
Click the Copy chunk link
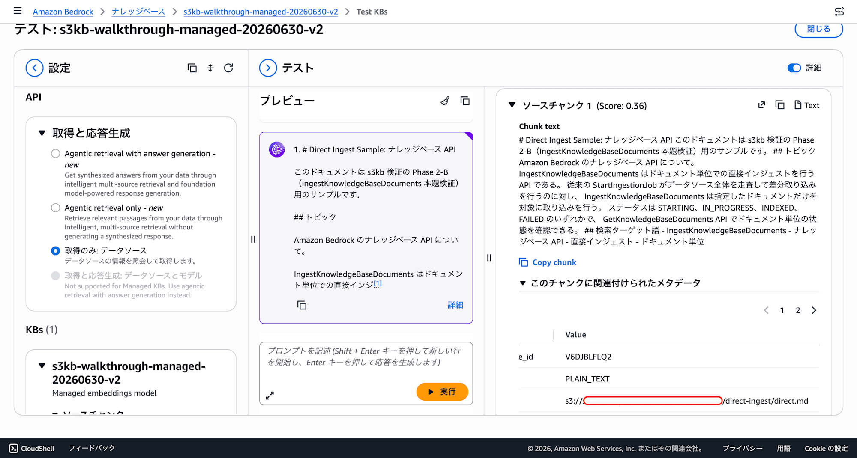pyautogui.click(x=548, y=262)
